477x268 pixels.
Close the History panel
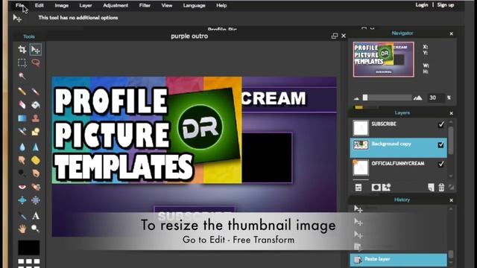pyautogui.click(x=451, y=200)
